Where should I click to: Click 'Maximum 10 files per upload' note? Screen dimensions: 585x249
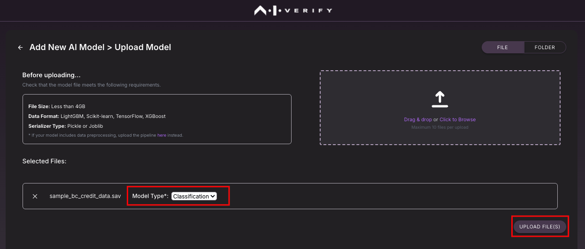[x=440, y=127]
